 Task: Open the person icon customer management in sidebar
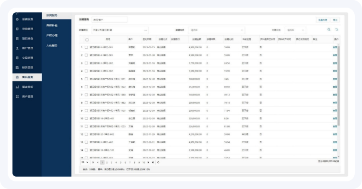pyautogui.click(x=17, y=48)
